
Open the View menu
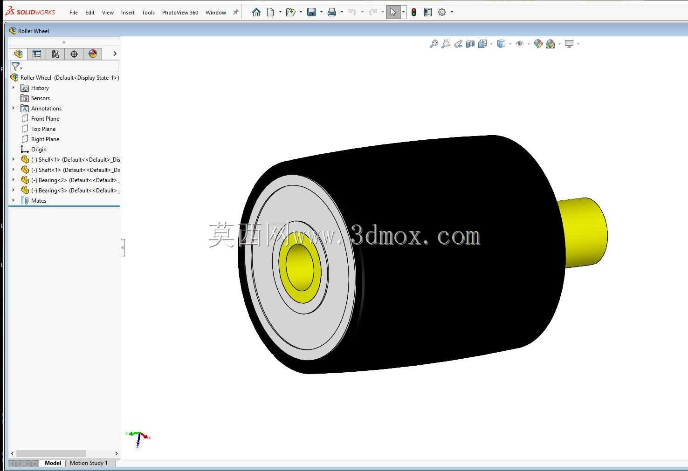108,13
